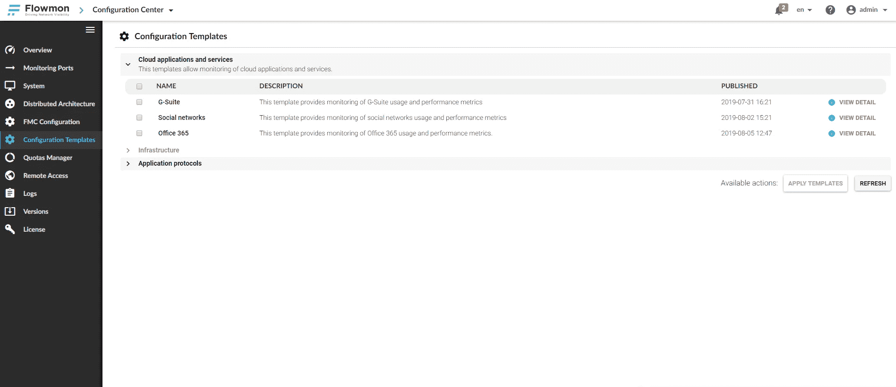Open View Detail for G-Suite
The width and height of the screenshot is (896, 387).
pyautogui.click(x=857, y=102)
